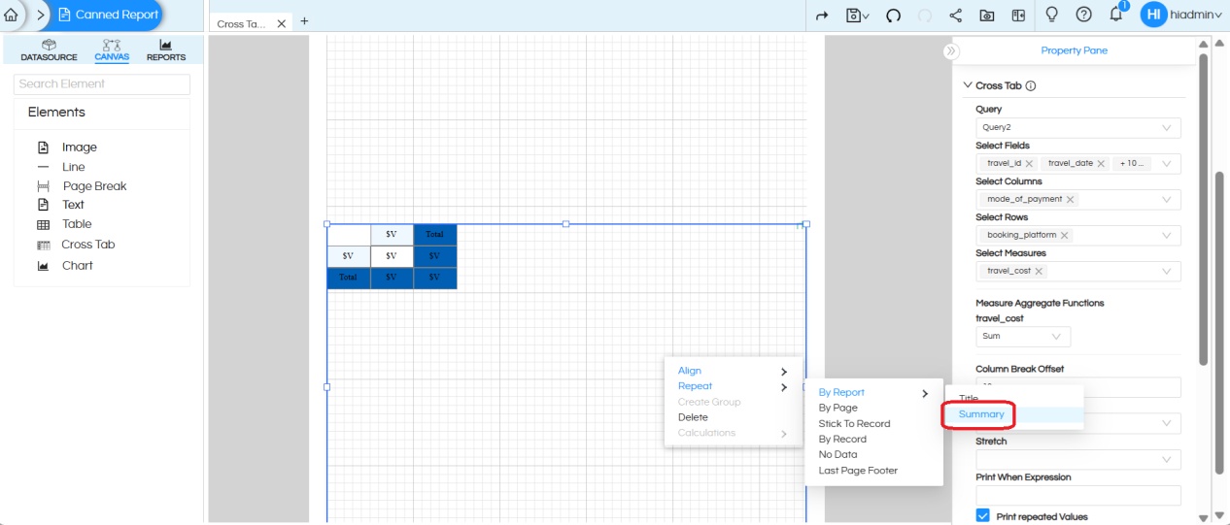Focus the Search Element field

(x=102, y=84)
